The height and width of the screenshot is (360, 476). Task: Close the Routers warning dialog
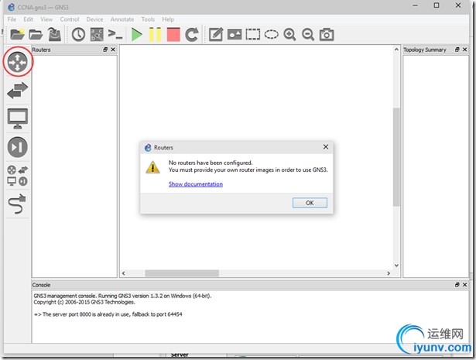click(x=326, y=147)
